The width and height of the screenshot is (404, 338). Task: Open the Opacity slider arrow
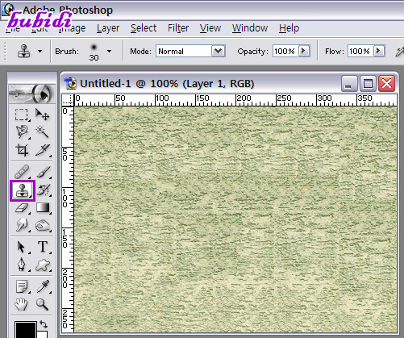click(x=304, y=51)
